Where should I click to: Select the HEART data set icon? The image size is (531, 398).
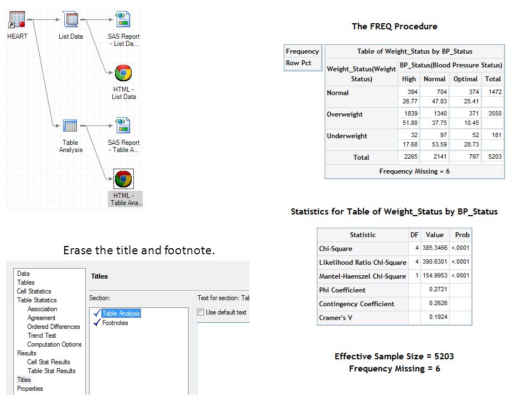click(17, 19)
